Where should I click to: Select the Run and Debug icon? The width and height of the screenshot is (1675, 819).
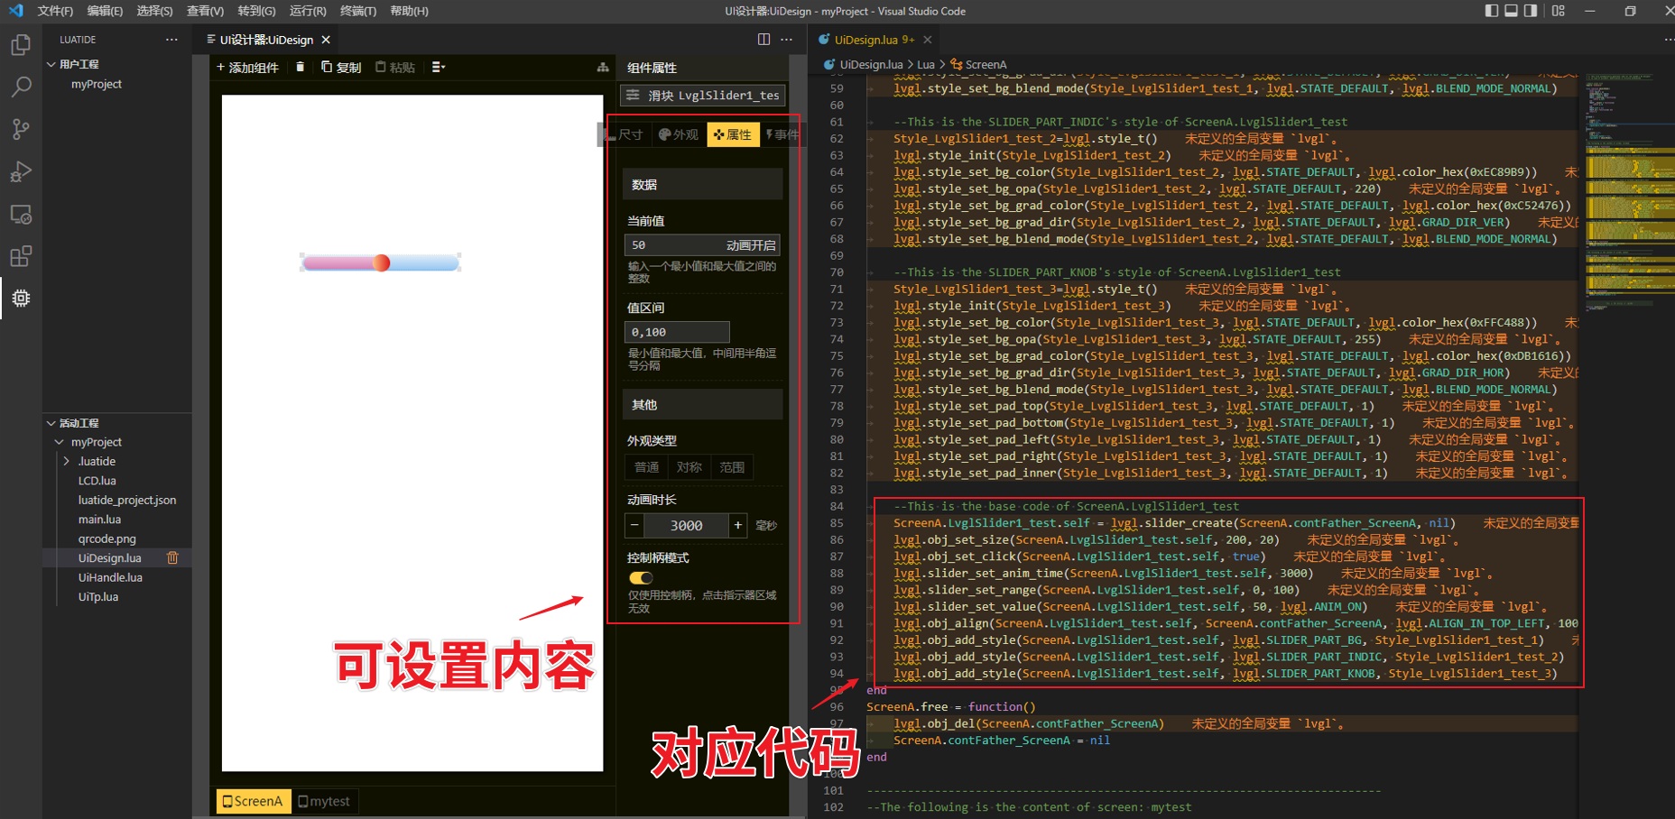click(21, 171)
